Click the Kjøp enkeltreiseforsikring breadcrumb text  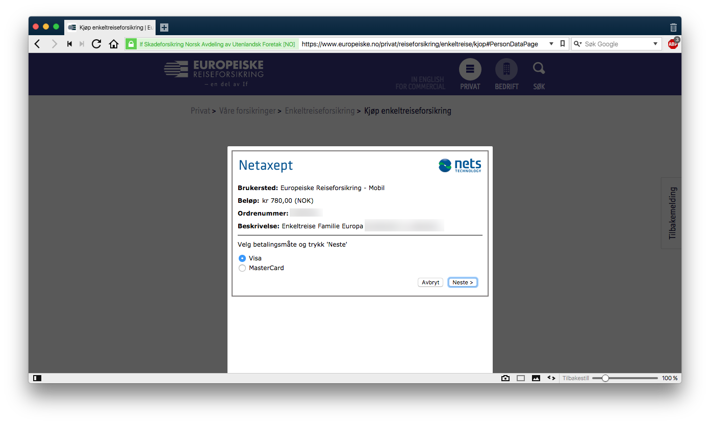(x=408, y=111)
